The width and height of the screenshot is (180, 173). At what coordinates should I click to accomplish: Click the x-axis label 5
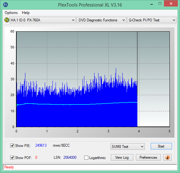coord(170,131)
